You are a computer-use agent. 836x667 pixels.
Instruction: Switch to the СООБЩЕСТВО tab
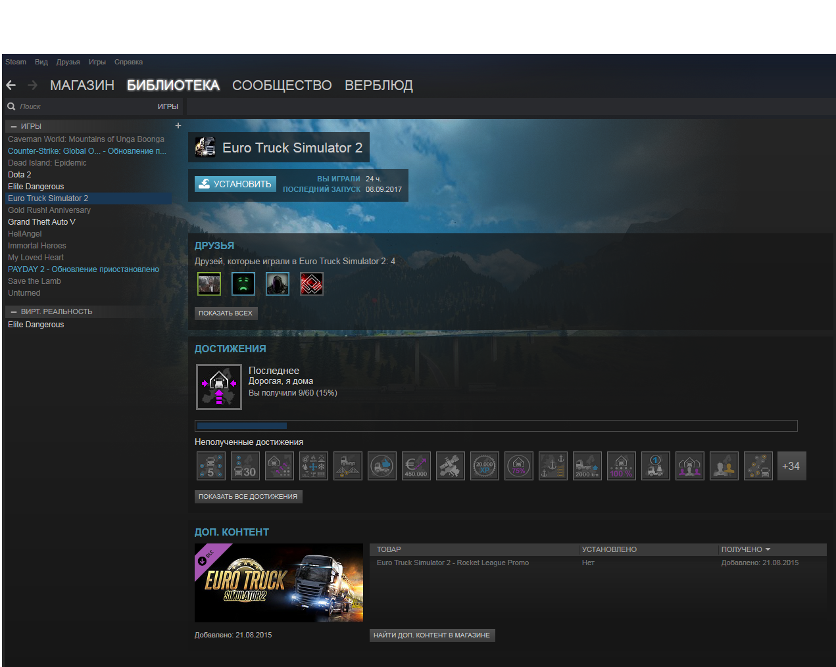(x=282, y=85)
